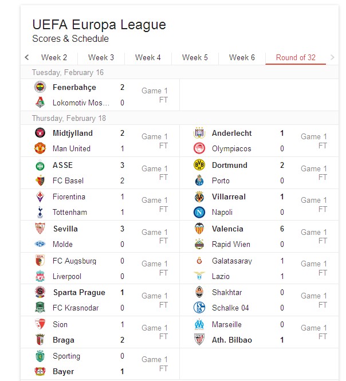
Task: Click the Napoli club logo
Action: 199,212
